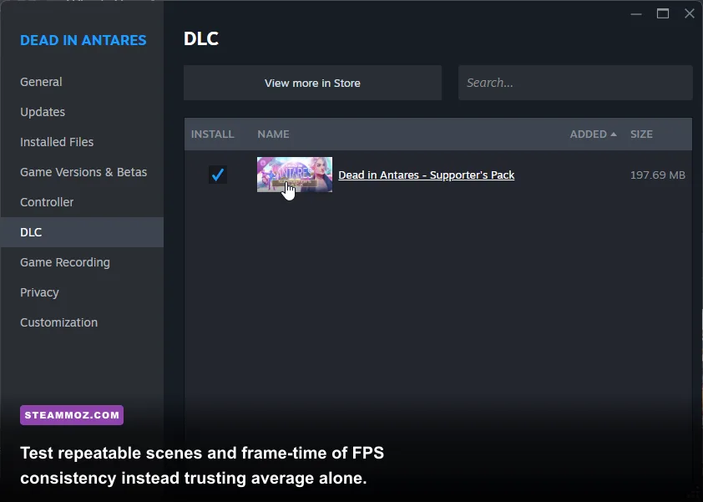
Task: Click the 197.69 MB size value
Action: pyautogui.click(x=658, y=175)
